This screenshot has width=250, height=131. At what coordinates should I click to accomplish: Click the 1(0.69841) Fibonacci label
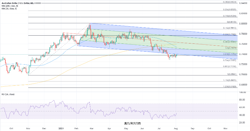(232, 74)
